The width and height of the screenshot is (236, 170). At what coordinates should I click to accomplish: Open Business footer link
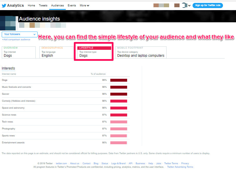click(x=140, y=163)
